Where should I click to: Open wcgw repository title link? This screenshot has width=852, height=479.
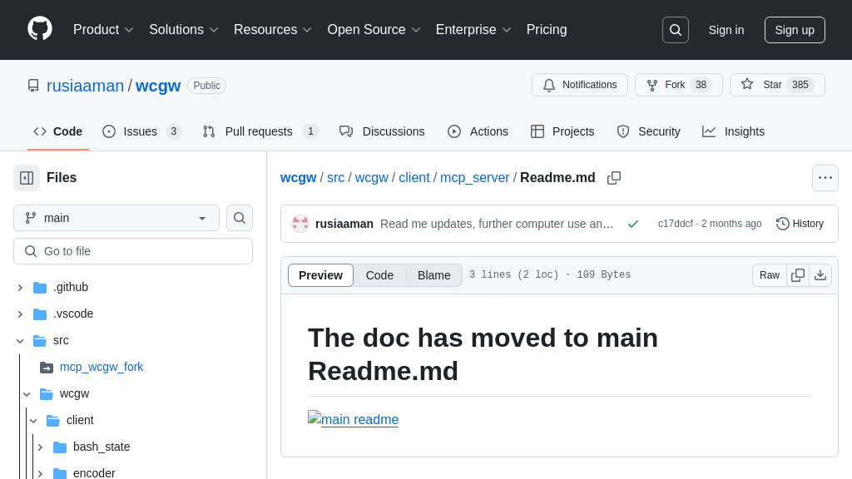(158, 86)
